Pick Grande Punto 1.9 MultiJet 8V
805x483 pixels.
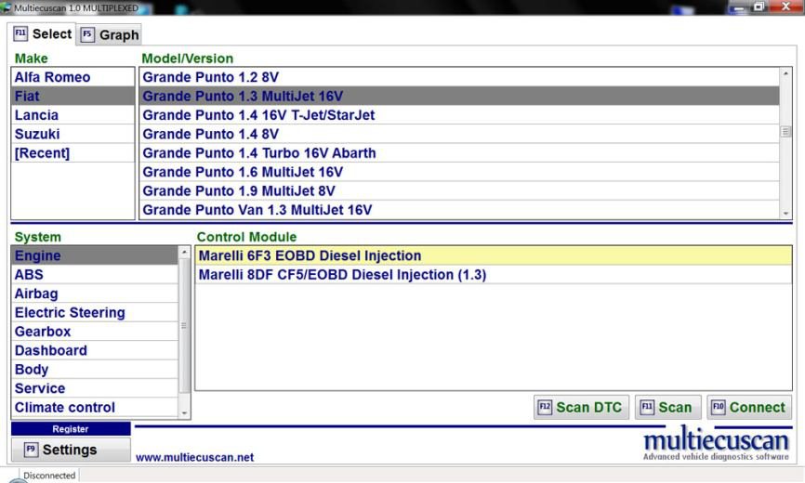pyautogui.click(x=239, y=191)
